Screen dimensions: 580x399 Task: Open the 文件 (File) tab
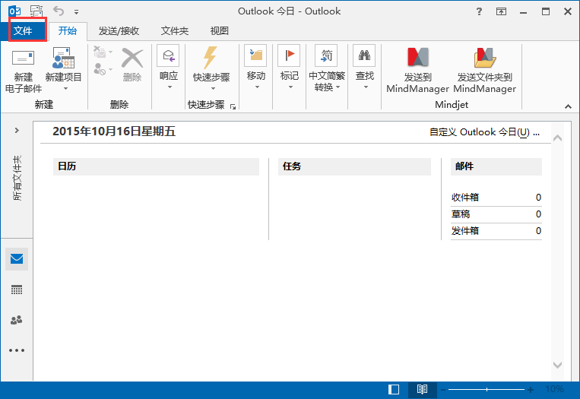(x=23, y=30)
